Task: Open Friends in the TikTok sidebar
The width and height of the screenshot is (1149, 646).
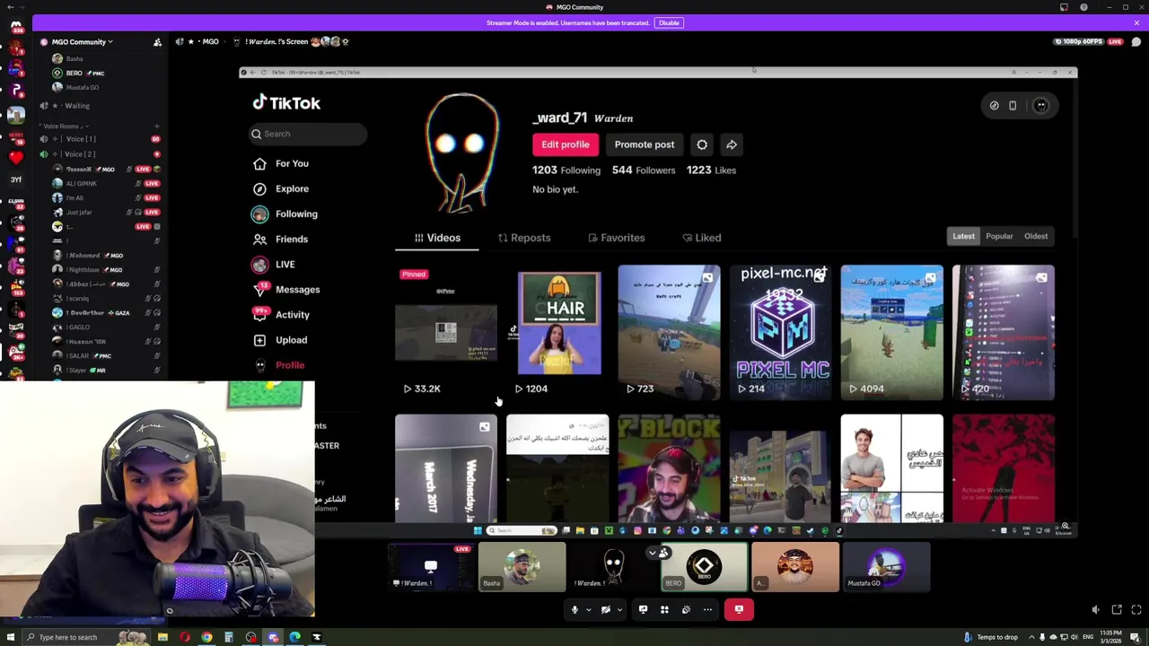Action: (x=281, y=239)
